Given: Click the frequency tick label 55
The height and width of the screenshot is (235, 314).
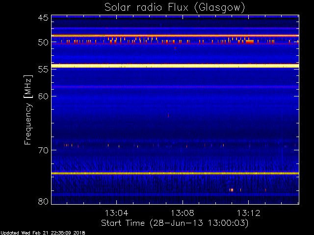Looking at the screenshot, I should pos(43,70).
